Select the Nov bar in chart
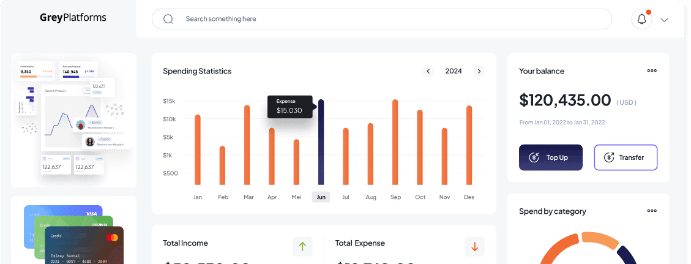 (x=445, y=156)
